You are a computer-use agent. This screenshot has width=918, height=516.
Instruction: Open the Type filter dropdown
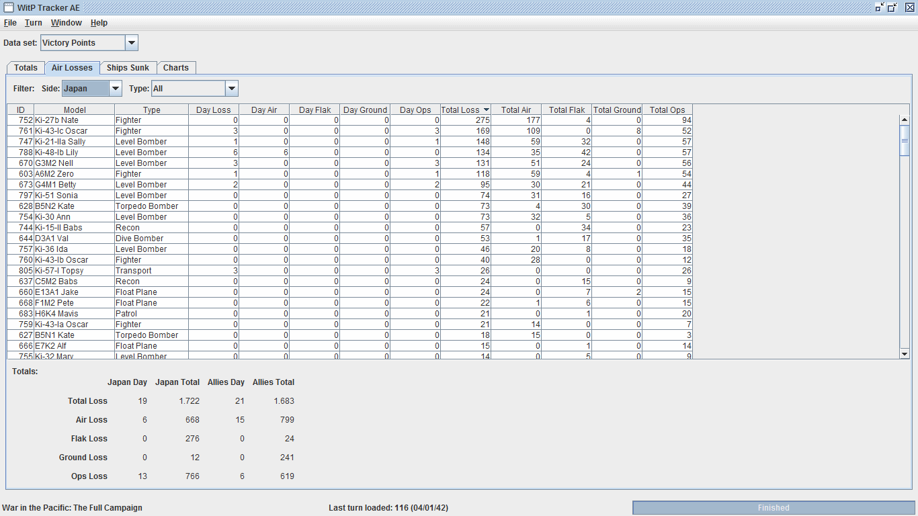(x=232, y=89)
